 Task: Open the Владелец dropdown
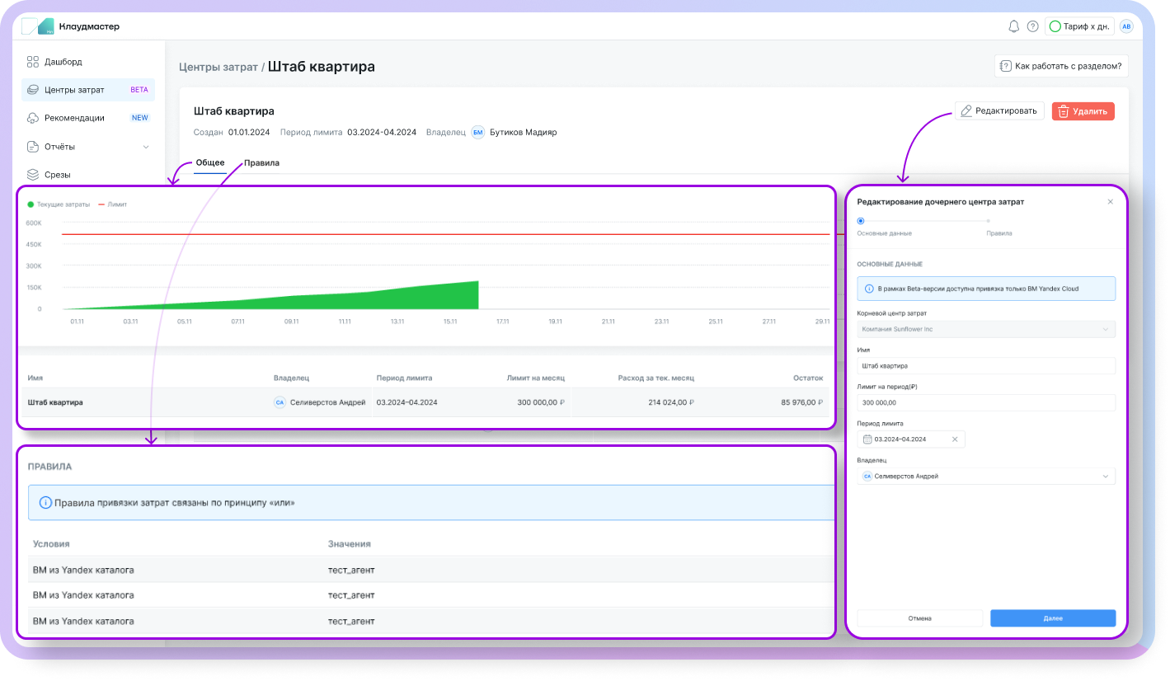pos(986,477)
